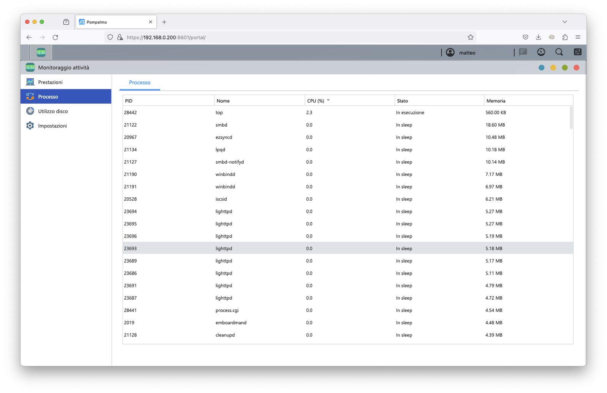Viewport: 607px width, 393px height.
Task: Click the In esecuzione status cell
Action: tap(410, 113)
